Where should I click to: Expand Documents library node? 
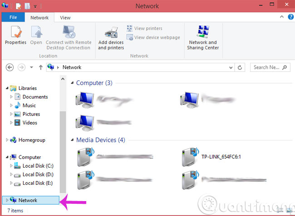pyautogui.click(x=11, y=97)
